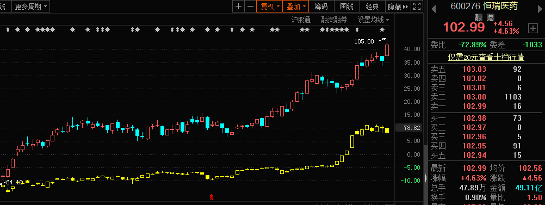The height and width of the screenshot is (205, 545).
Task: Click the 105.00 high price label
Action: pyautogui.click(x=364, y=41)
